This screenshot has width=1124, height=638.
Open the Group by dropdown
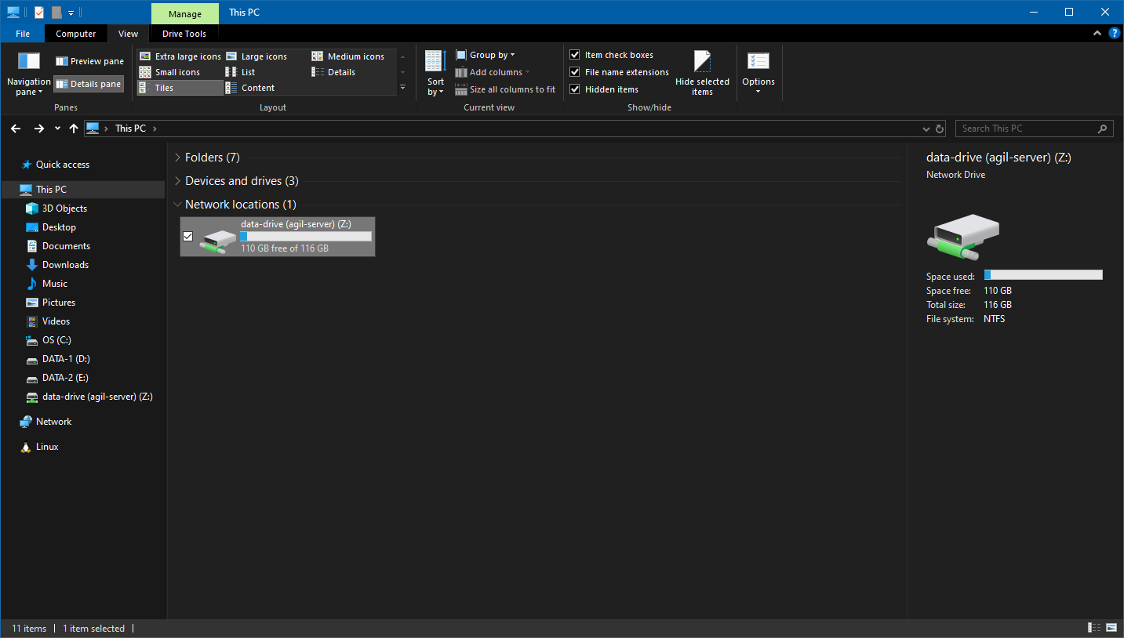(485, 55)
